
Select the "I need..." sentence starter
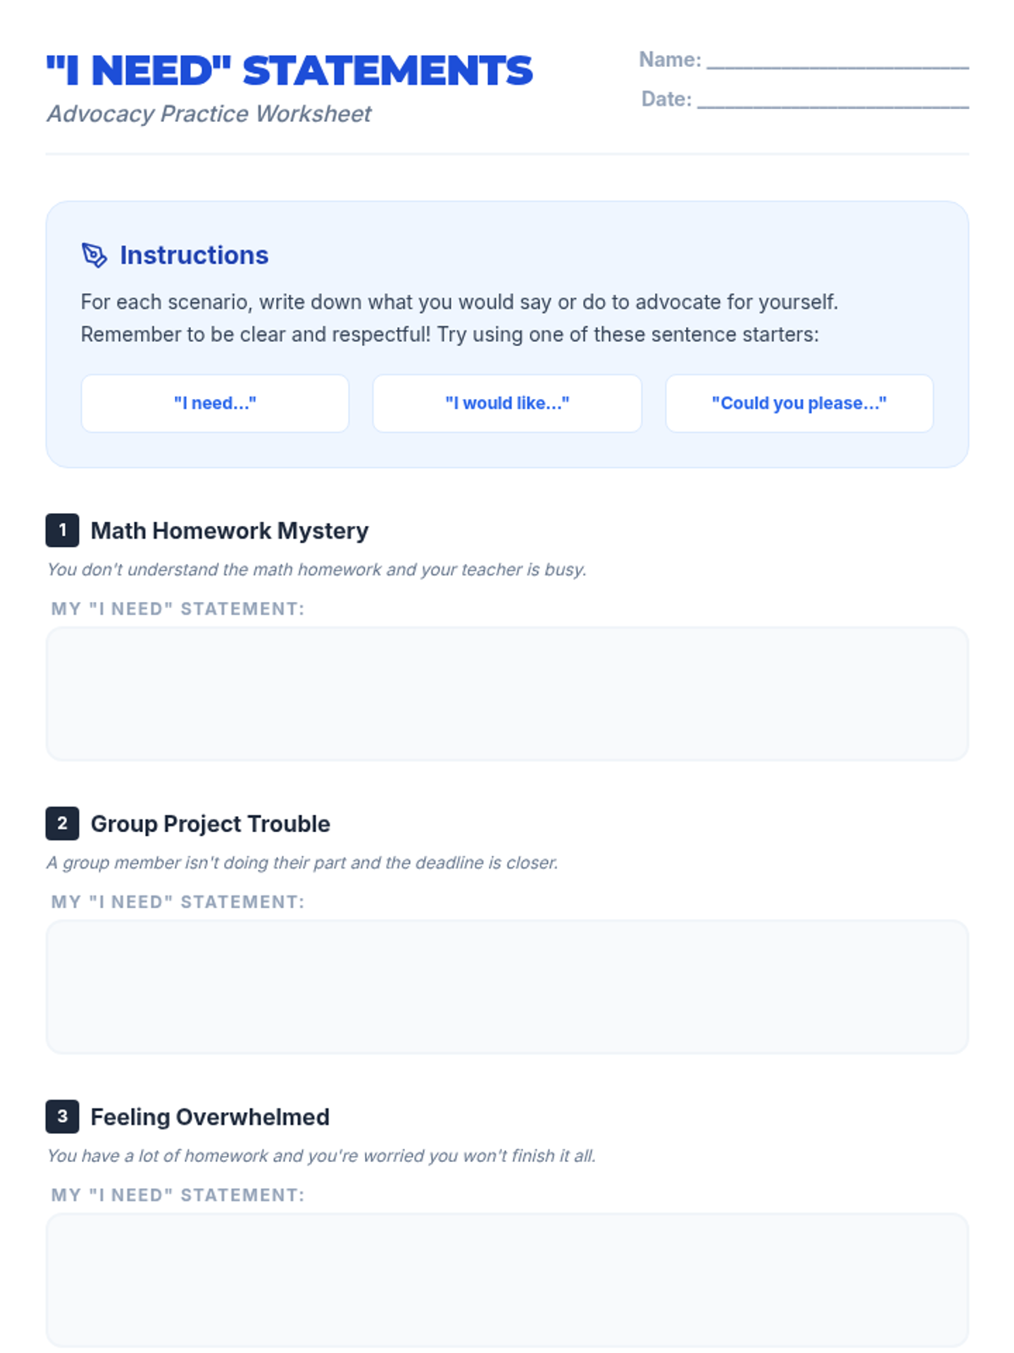point(215,403)
